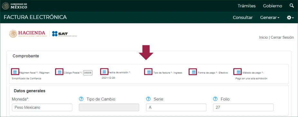
Task: Go to Inicio
Action: click(x=263, y=37)
